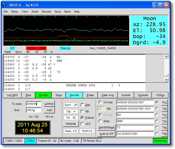Open the Save menu
This screenshot has width=175, height=149.
point(58,12)
